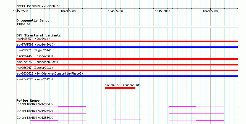The image size is (246, 124).
Task: Select the nsv566047 (Cooper2011) label
Action: (x=35, y=68)
